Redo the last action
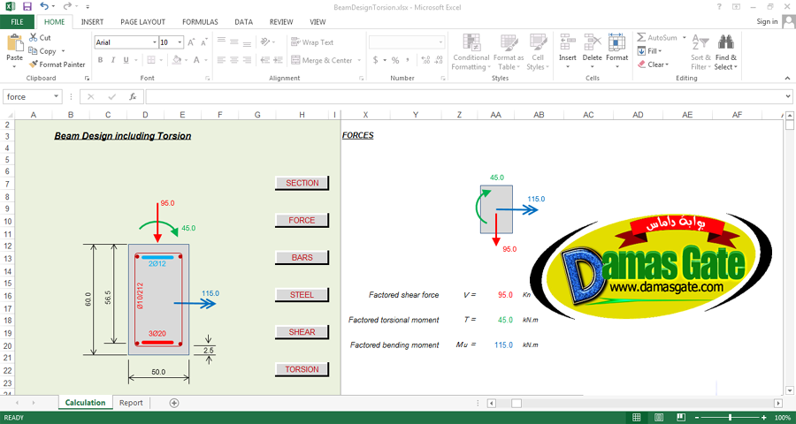 [67, 6]
